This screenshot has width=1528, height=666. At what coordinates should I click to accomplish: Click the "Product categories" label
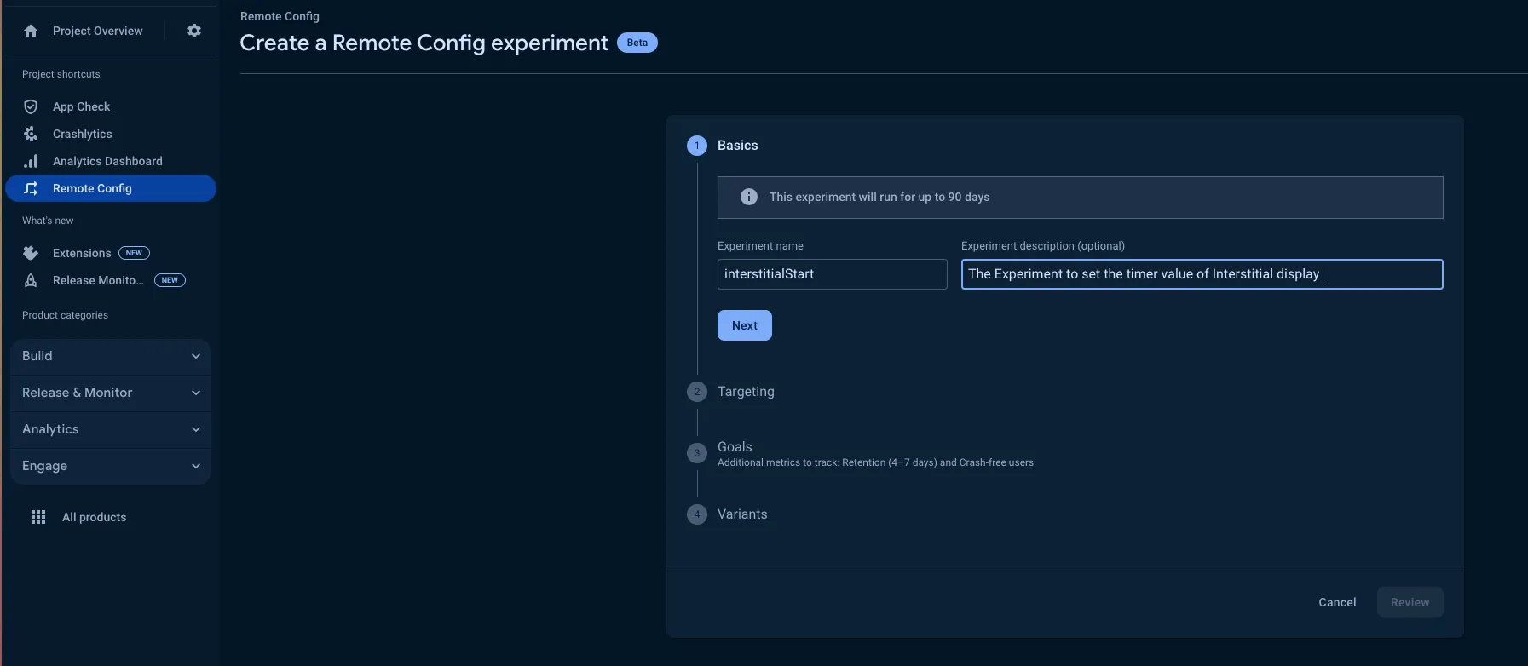[65, 315]
